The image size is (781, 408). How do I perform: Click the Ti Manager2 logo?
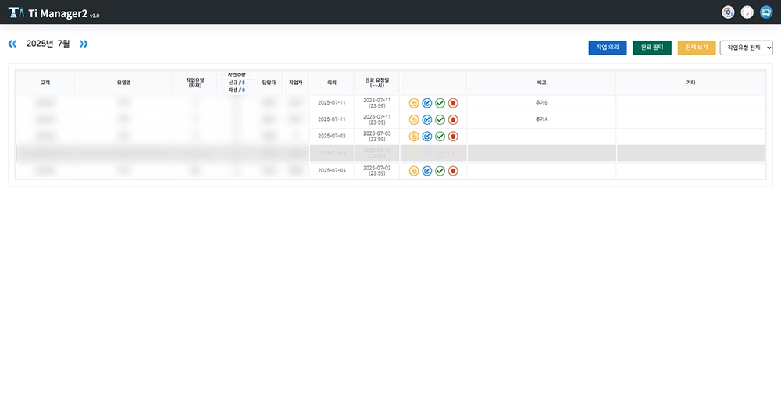pyautogui.click(x=54, y=13)
